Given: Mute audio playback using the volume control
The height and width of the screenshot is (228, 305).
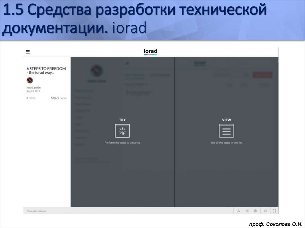Looking at the screenshot, I should [265, 211].
